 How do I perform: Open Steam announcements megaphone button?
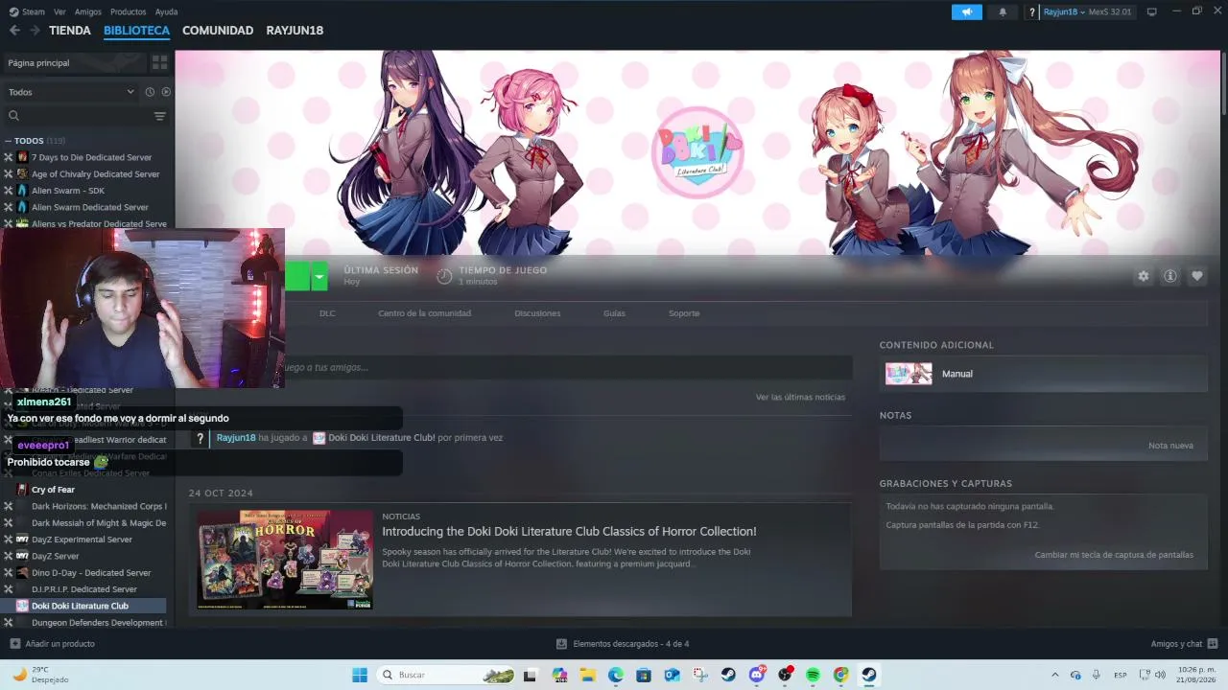pyautogui.click(x=967, y=11)
